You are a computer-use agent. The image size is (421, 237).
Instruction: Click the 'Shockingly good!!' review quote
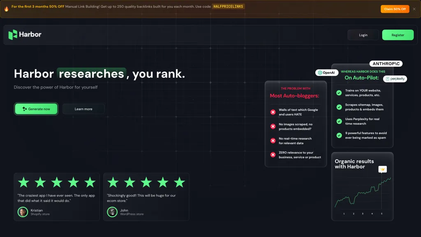[x=141, y=198]
